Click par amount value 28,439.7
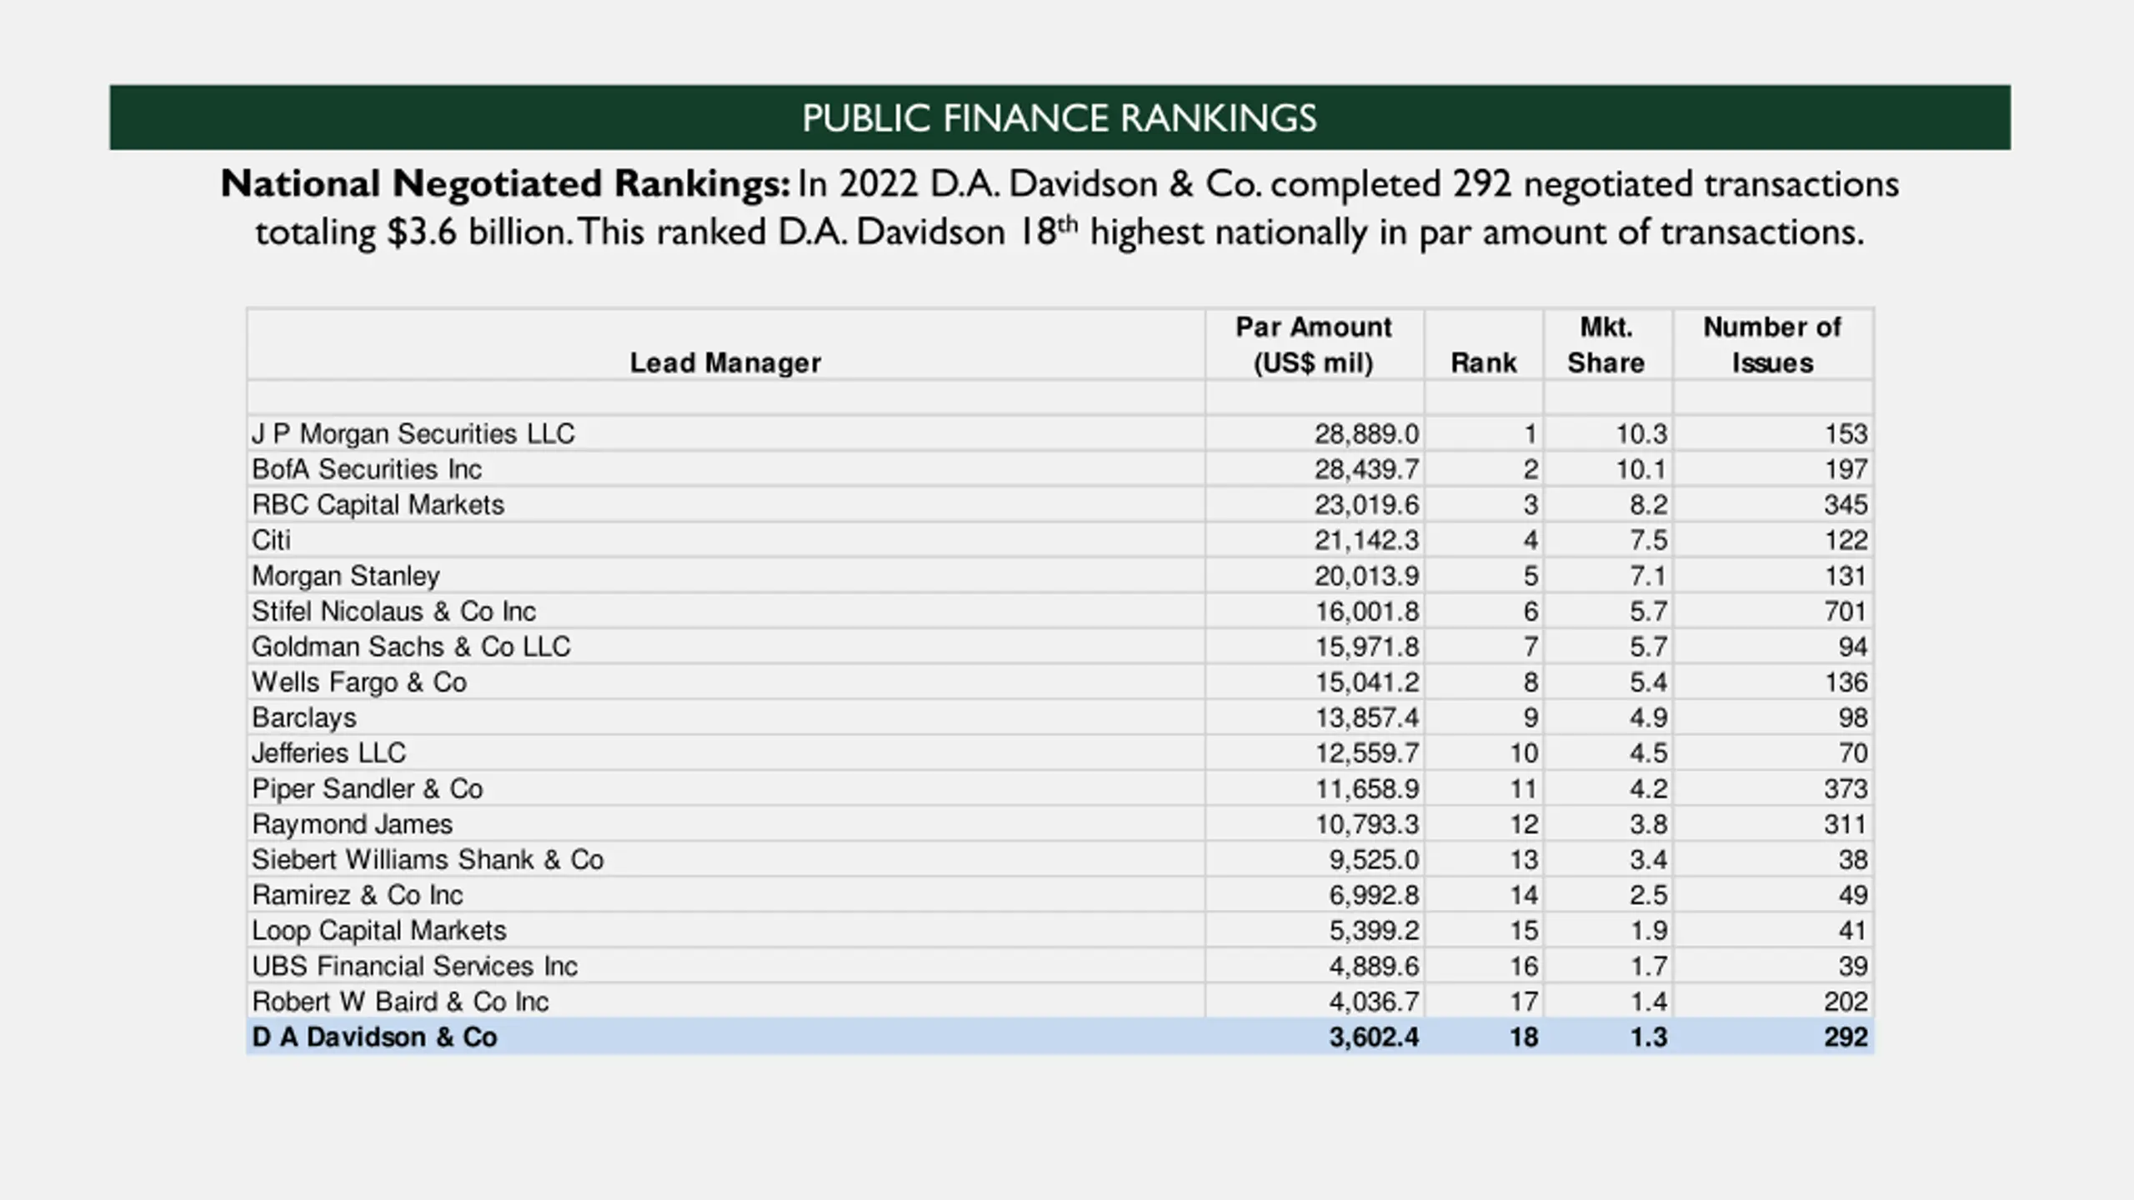The width and height of the screenshot is (2134, 1200). point(1367,469)
